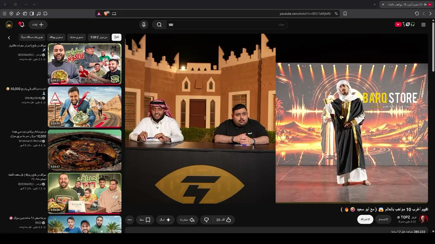Toggle the browser sidebar panel
Screen dimensions: 435x244
click(32, 14)
